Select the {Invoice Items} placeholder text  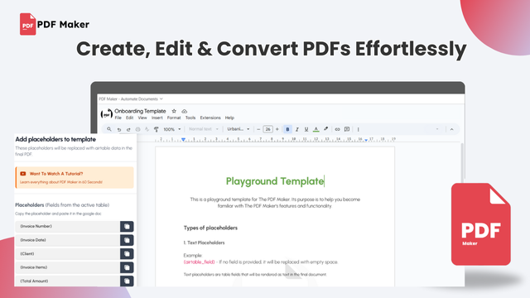click(33, 267)
